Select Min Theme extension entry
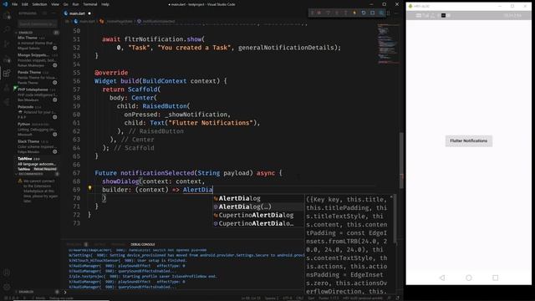 38,43
